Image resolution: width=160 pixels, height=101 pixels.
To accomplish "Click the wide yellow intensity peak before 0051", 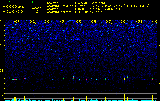I will click(15, 99).
